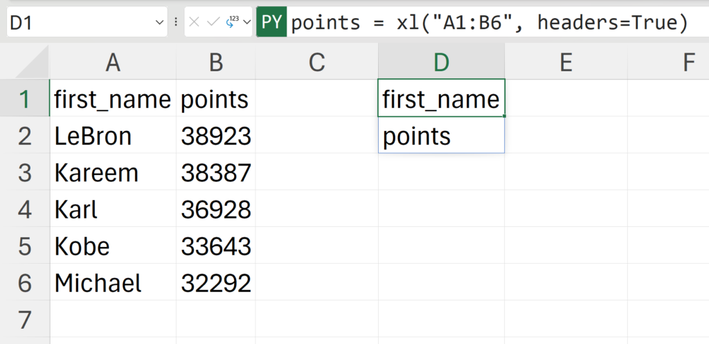
Task: Expand the Python output mode dropdown chevron
Action: tap(246, 22)
